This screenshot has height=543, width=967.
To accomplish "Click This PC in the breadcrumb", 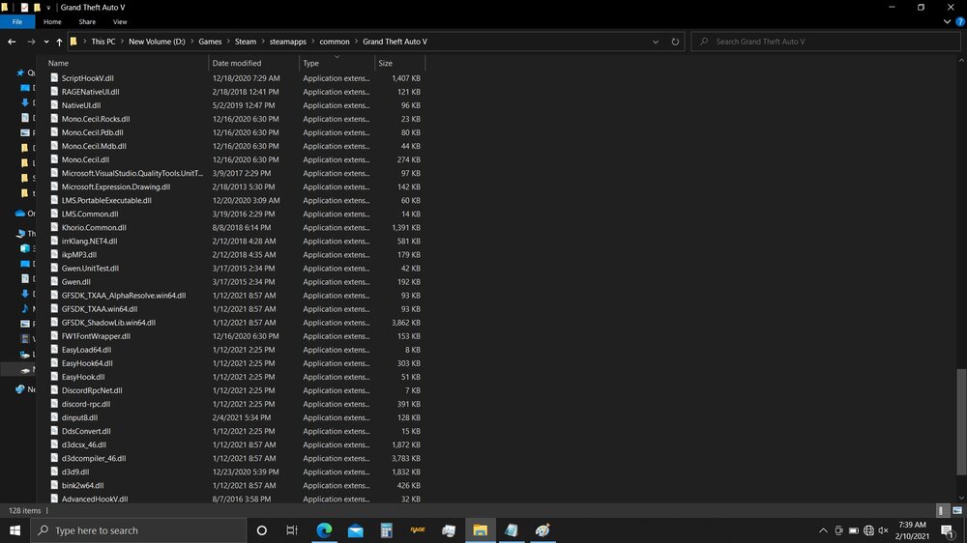I will point(103,42).
